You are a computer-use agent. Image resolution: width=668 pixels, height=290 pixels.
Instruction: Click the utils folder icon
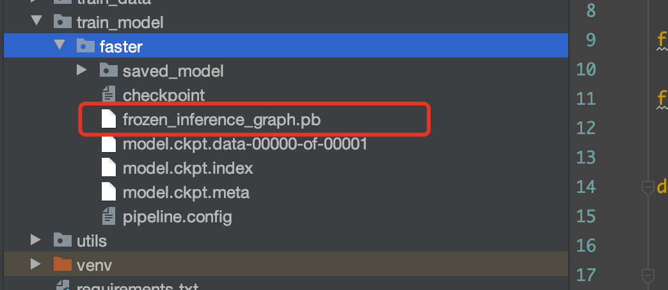[63, 240]
